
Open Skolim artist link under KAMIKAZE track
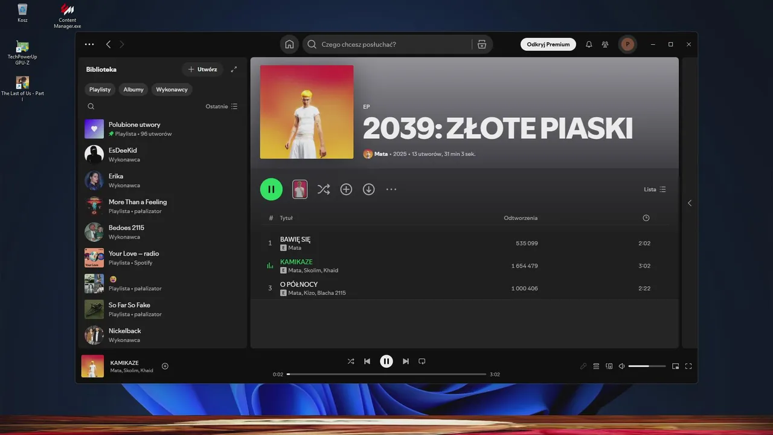pos(312,271)
